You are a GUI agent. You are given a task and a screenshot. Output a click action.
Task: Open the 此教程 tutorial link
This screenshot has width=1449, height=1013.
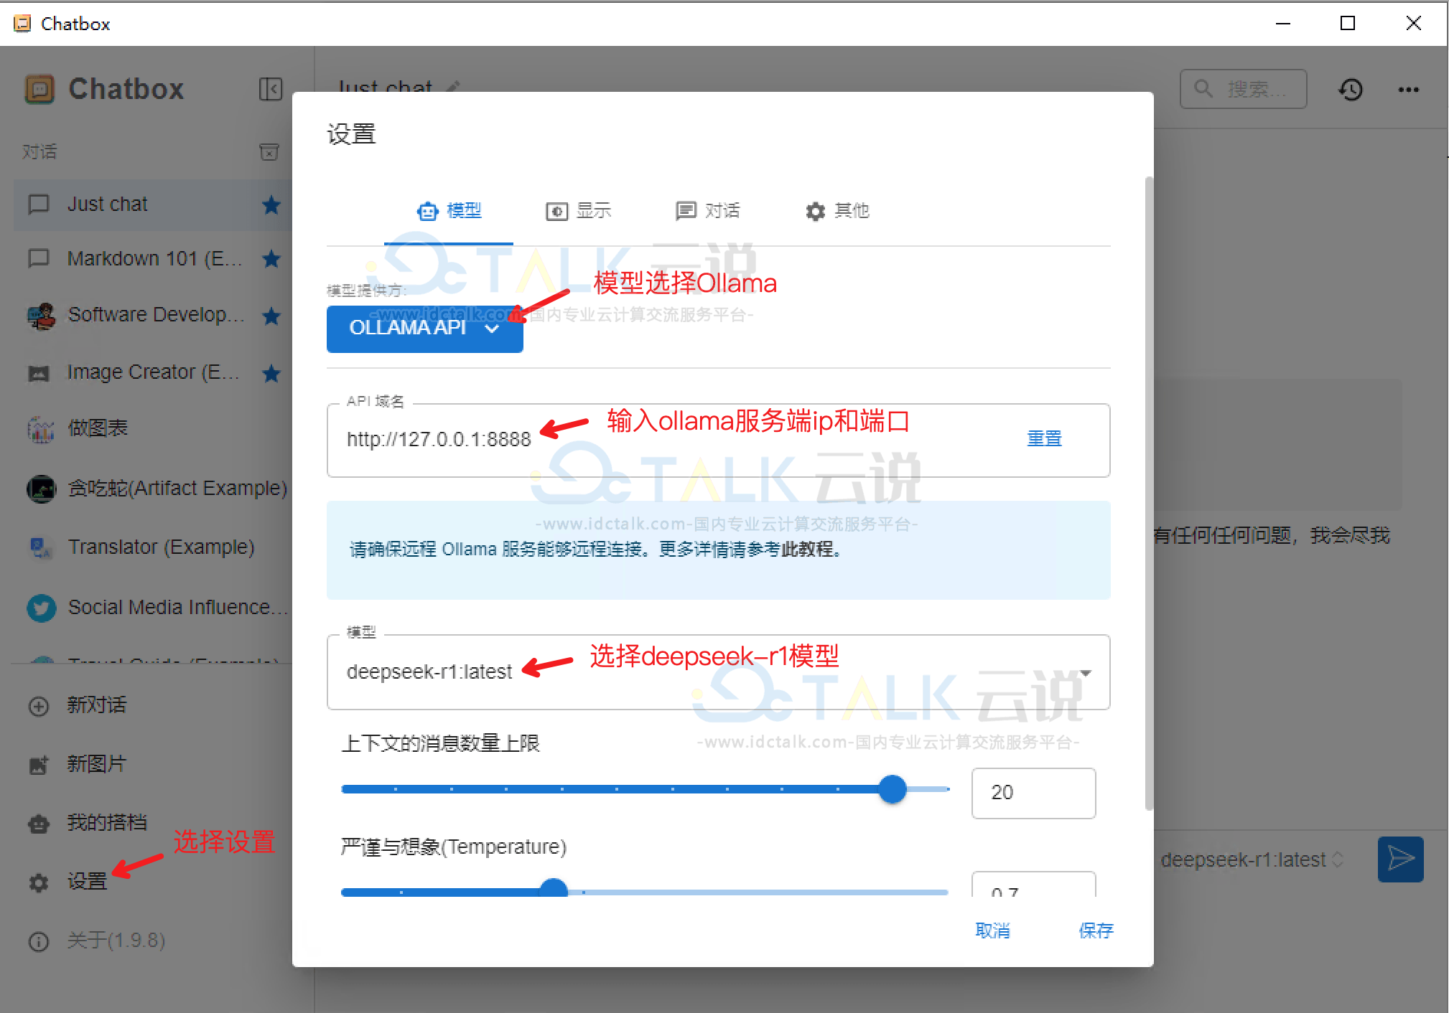coord(806,550)
